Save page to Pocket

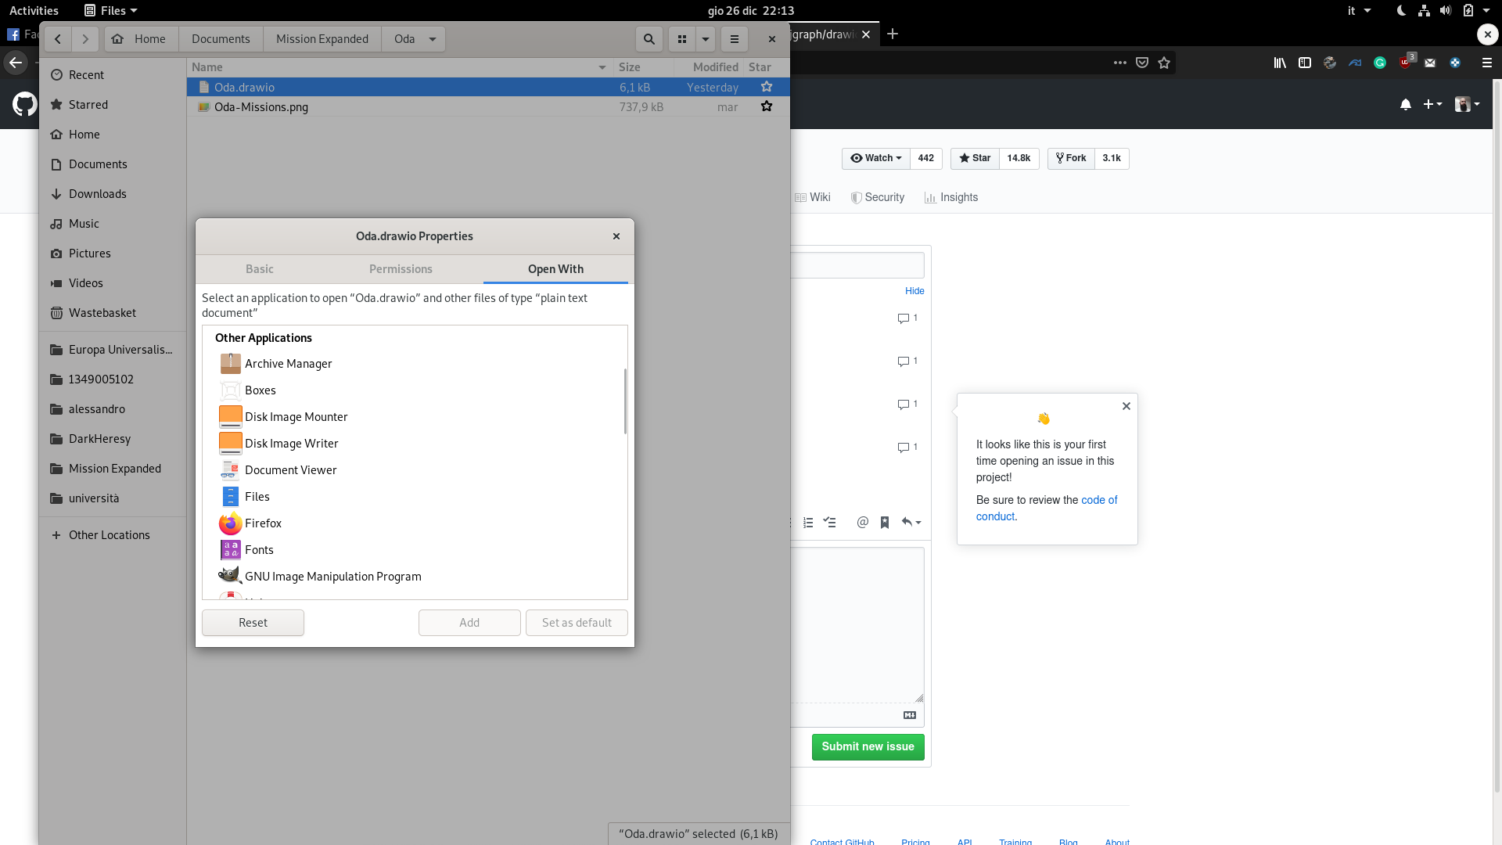click(1142, 63)
